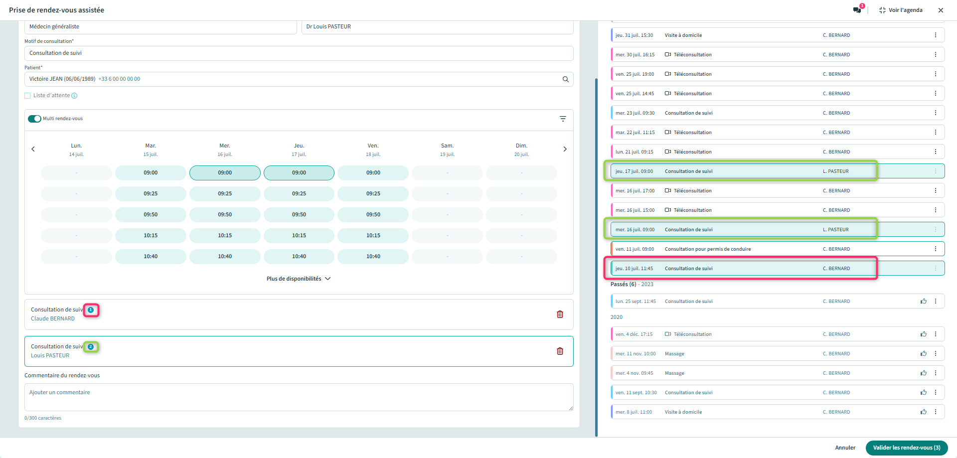This screenshot has height=458, width=957.
Task: Open the Motif de consultation dropdown
Action: click(x=299, y=53)
